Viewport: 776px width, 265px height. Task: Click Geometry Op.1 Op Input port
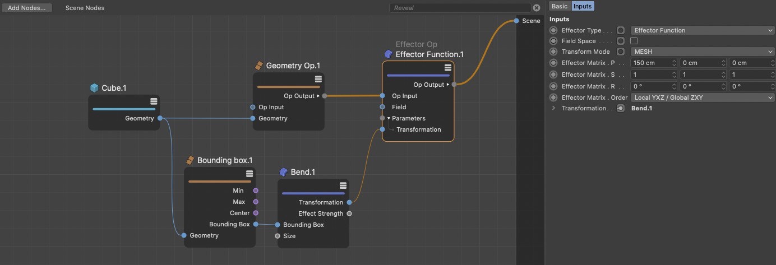[253, 107]
